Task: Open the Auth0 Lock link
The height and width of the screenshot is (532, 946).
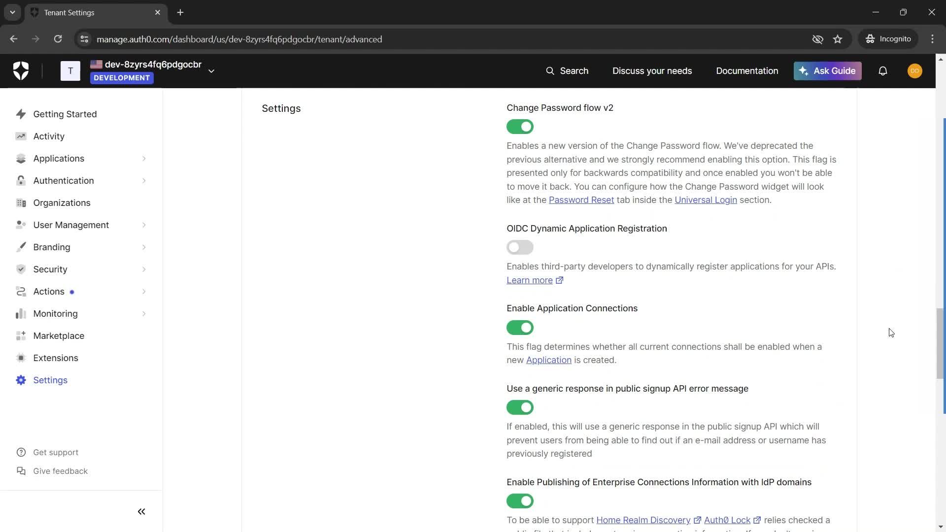Action: 732,520
